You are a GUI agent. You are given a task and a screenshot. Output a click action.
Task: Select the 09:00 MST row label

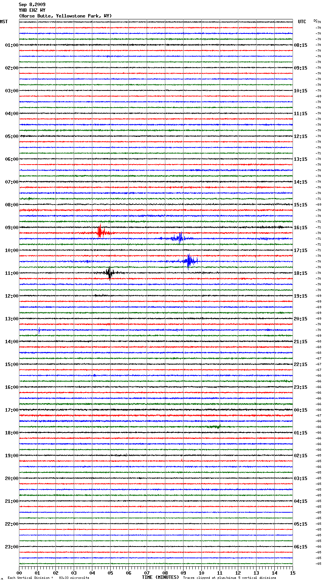click(11, 228)
